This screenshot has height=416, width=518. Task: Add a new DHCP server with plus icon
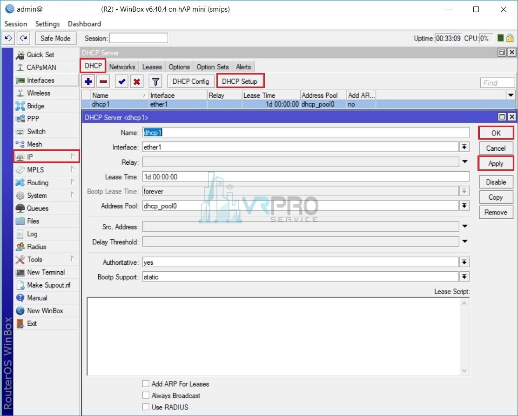click(88, 81)
